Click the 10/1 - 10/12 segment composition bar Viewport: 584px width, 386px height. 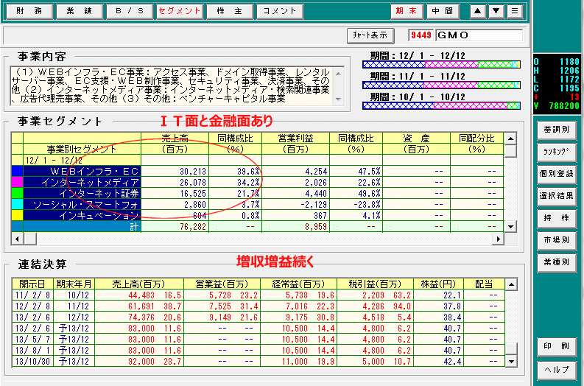click(x=441, y=106)
